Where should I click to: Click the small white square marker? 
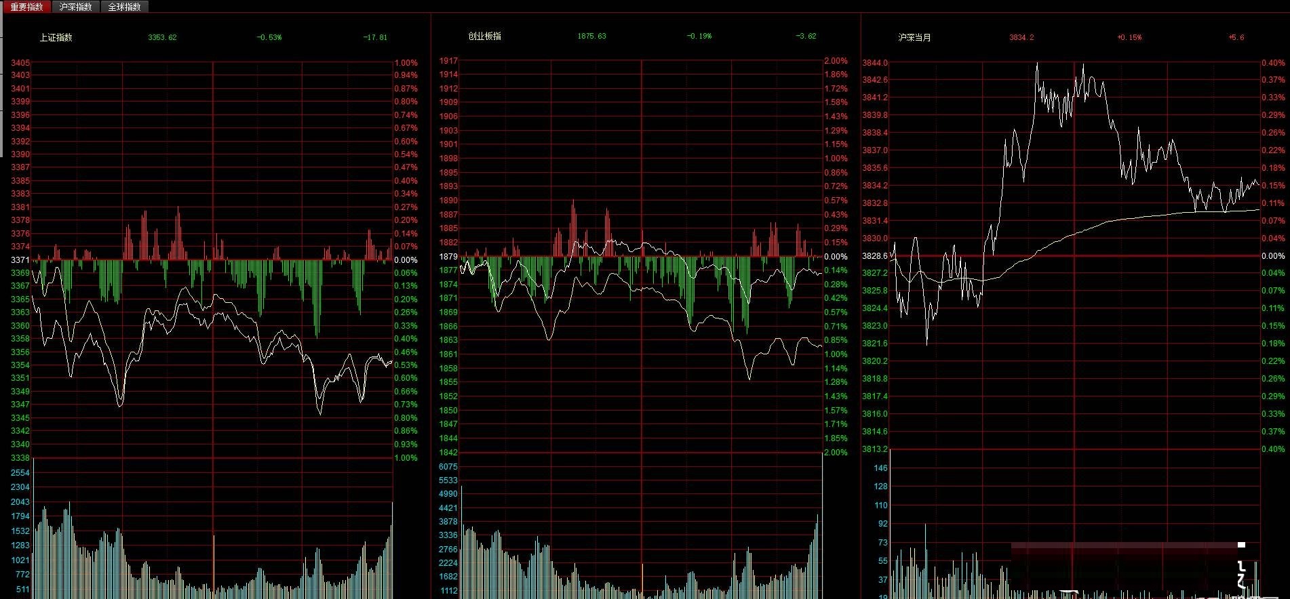[1241, 545]
